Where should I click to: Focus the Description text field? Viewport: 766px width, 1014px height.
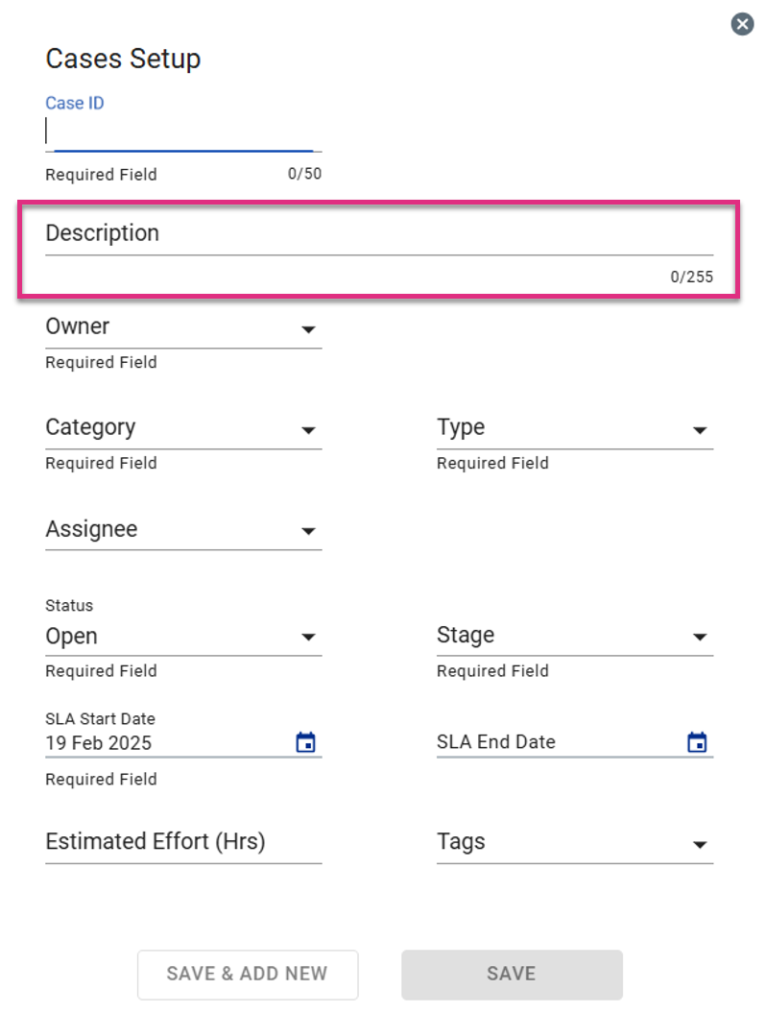(x=379, y=234)
